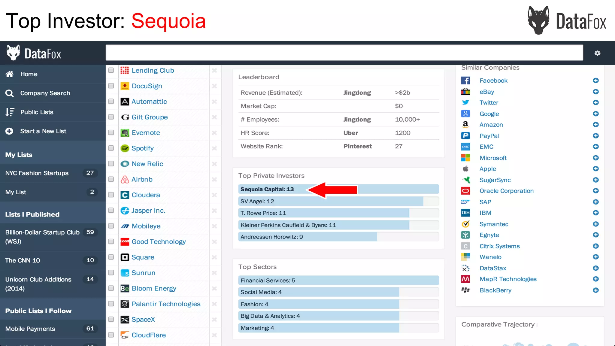Check the New Relic checkbox

(x=111, y=164)
